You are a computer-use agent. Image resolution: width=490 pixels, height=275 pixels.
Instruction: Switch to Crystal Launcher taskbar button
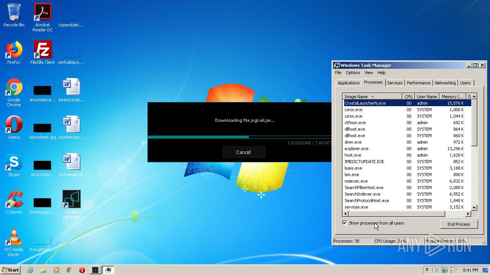95,270
